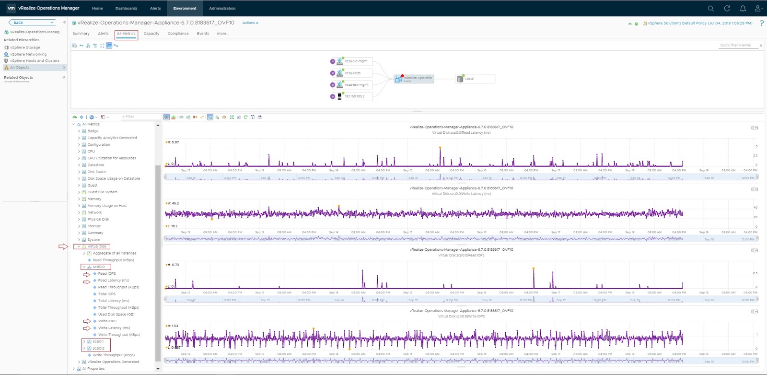767x375 pixels.
Task: Collapse the left navigation pane with double-chevron
Action: tap(64, 22)
